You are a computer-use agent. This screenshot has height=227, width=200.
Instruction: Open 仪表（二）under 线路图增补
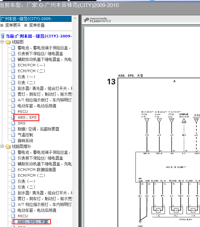click(26, 187)
